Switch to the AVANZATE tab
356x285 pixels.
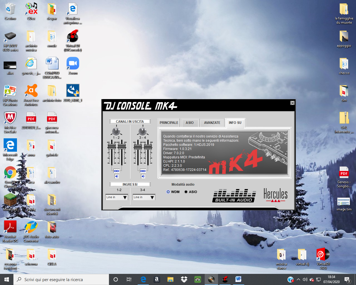(212, 123)
